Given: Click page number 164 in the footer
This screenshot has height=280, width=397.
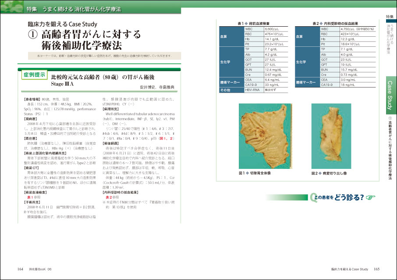Looking at the screenshot, I should 21,269.
